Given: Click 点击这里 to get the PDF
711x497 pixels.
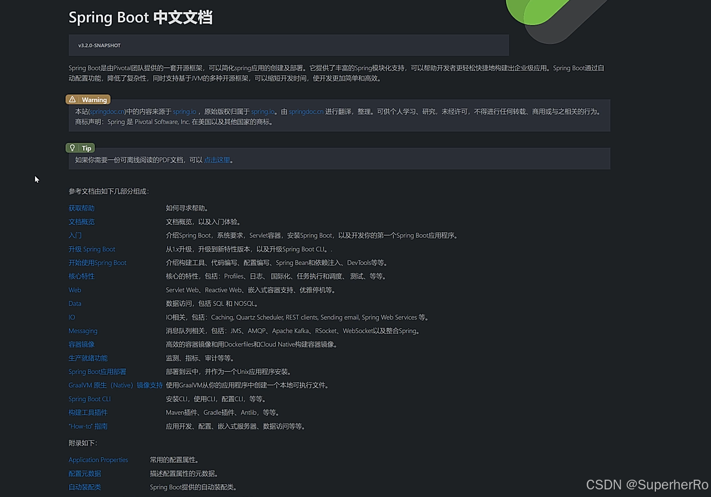Looking at the screenshot, I should coord(217,160).
